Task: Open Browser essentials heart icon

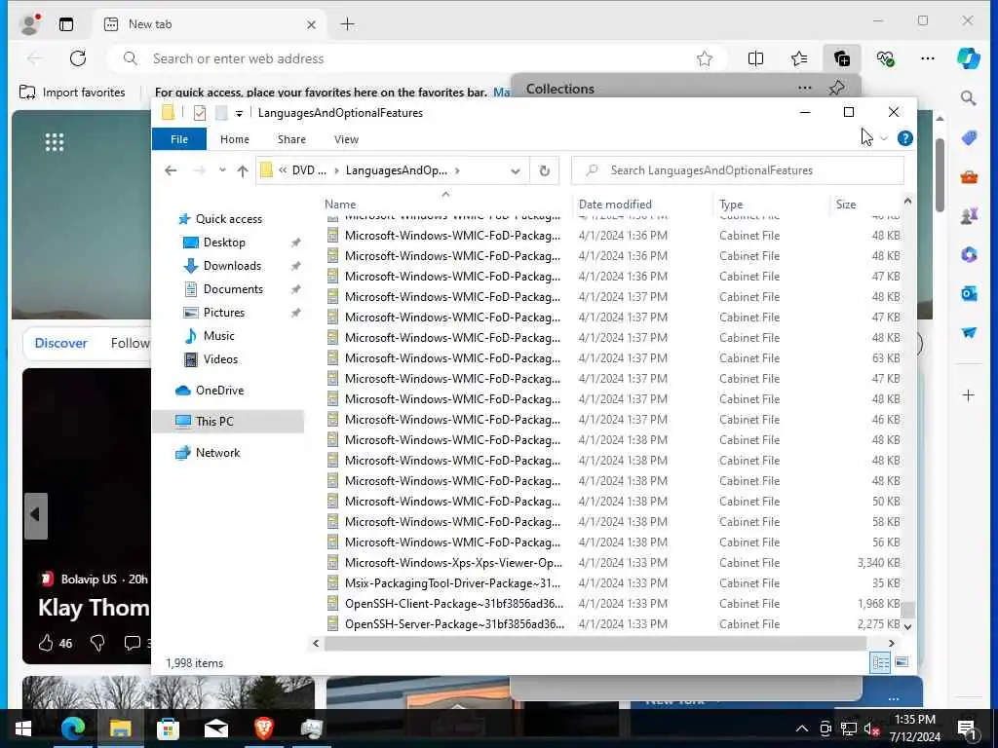Action: 885,59
